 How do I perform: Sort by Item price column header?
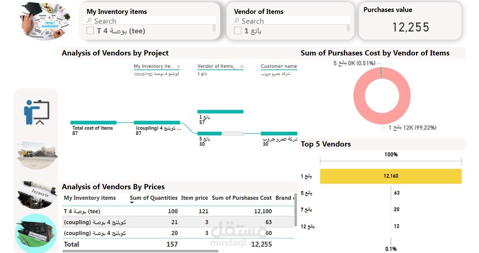(x=194, y=198)
